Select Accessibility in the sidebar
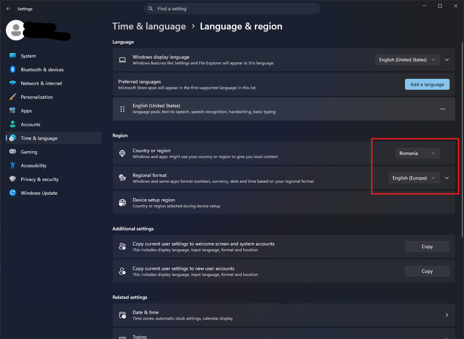This screenshot has width=464, height=339. 54,166
